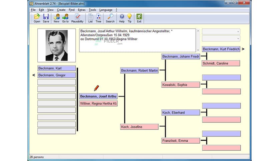Jump to a person with Go to icon
279x161 pixels.
coord(65,18)
